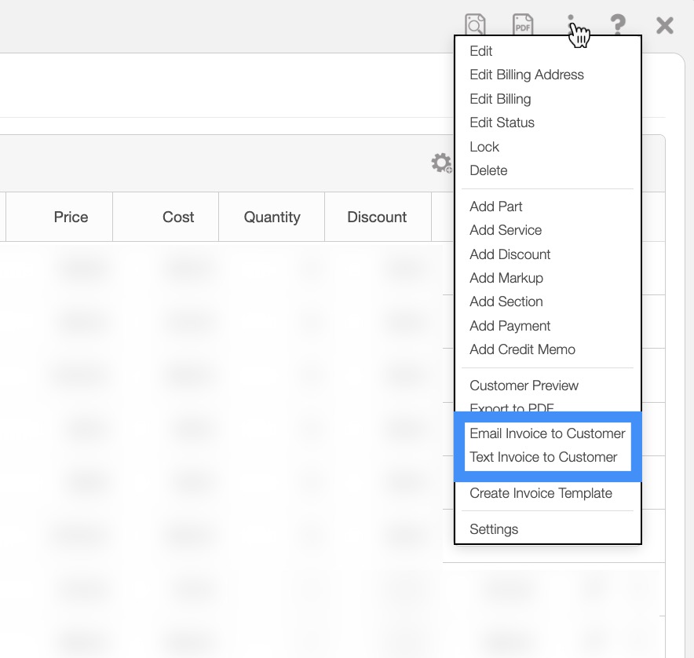Select Add Service from menu

click(506, 230)
